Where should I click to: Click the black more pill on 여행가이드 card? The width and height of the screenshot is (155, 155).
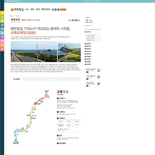pyautogui.click(x=87, y=72)
